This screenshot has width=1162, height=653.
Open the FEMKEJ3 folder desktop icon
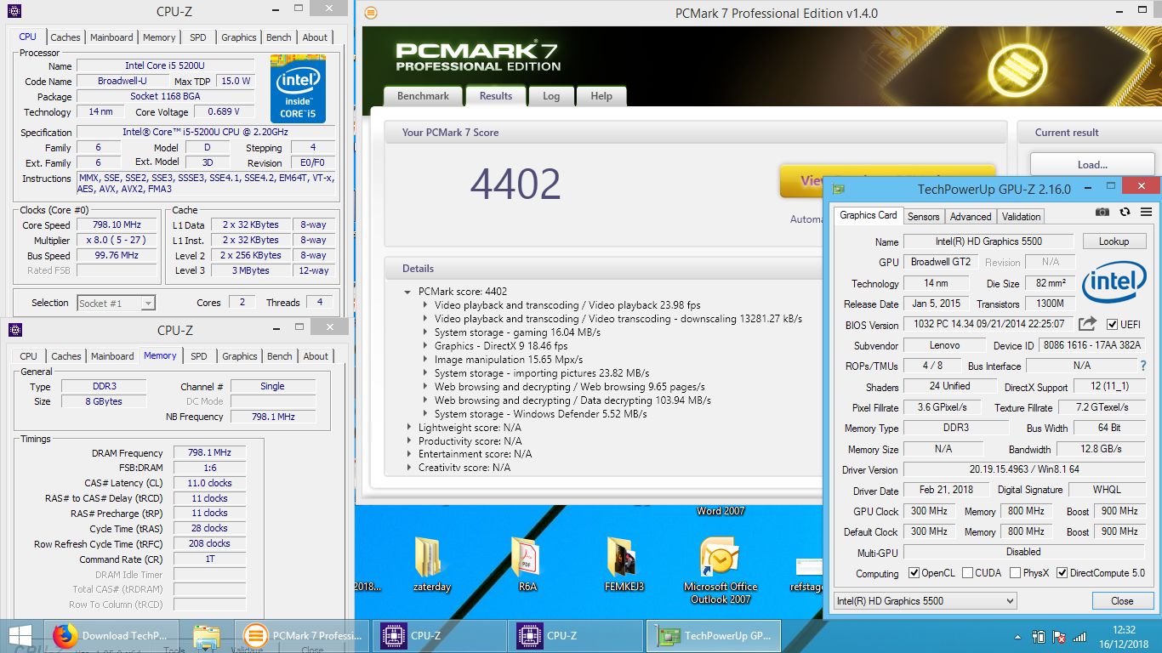(x=624, y=565)
